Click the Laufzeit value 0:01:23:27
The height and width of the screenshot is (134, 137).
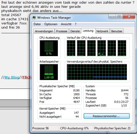[121, 102]
